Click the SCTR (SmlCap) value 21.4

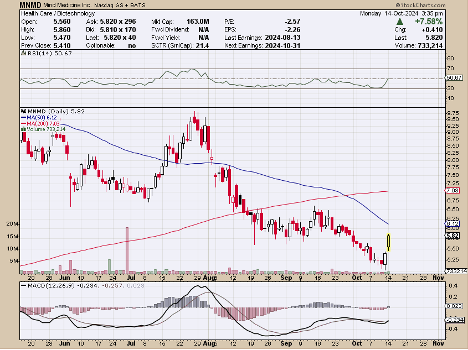pos(202,45)
